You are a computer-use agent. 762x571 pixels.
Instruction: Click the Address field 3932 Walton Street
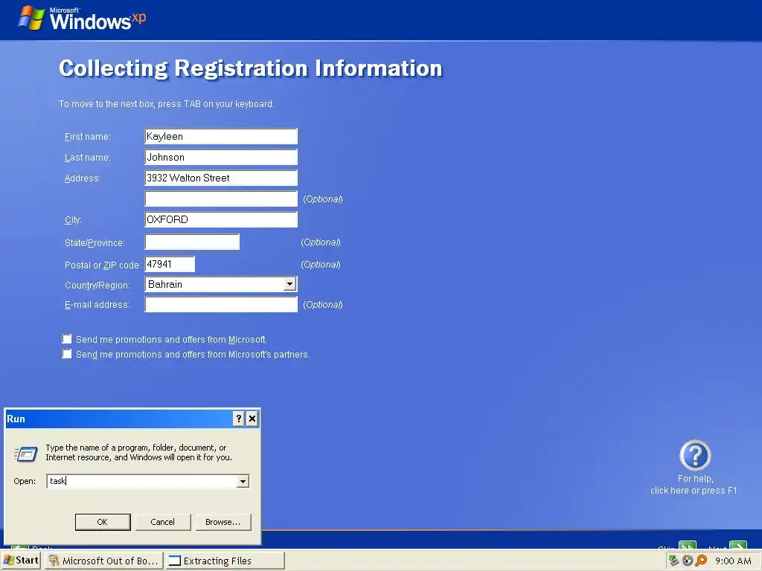coord(221,178)
